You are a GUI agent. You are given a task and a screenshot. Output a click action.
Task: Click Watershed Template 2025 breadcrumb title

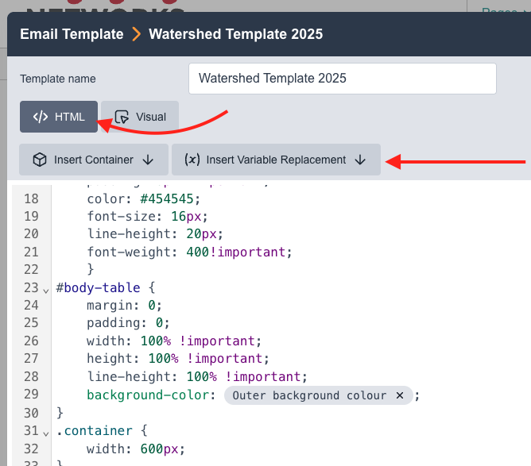click(x=235, y=34)
